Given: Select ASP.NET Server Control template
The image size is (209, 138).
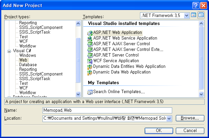Looking at the screenshot, I should point(116,55).
